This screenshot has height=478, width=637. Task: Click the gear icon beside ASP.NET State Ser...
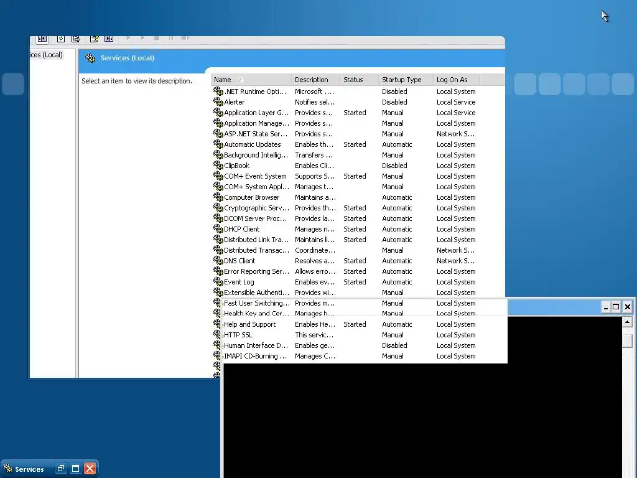[218, 134]
